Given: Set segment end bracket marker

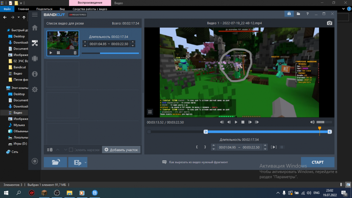Looking at the screenshot, I should [205, 147].
